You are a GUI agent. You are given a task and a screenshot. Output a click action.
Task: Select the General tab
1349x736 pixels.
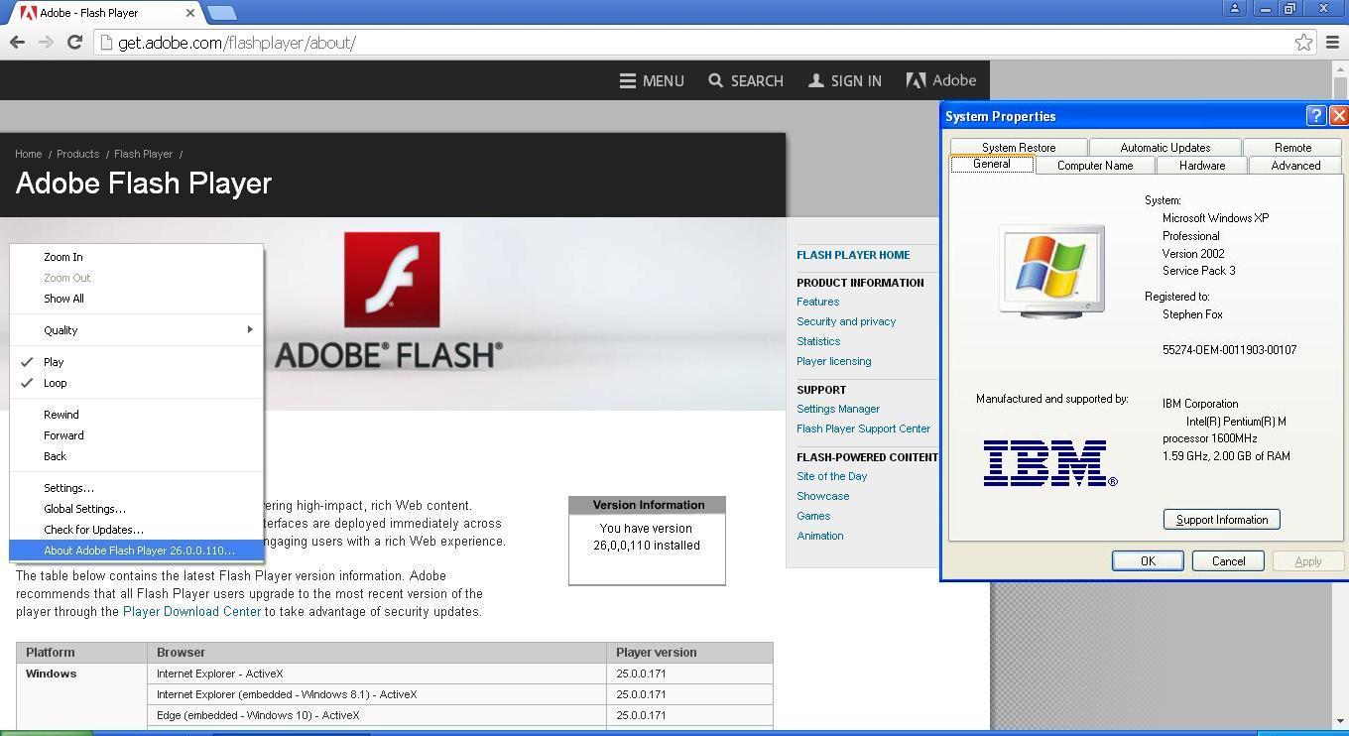(991, 165)
